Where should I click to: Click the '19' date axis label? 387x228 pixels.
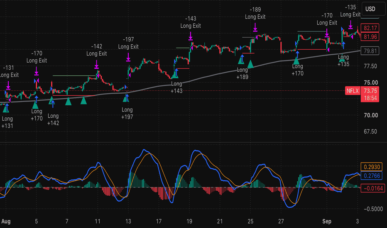(x=189, y=221)
